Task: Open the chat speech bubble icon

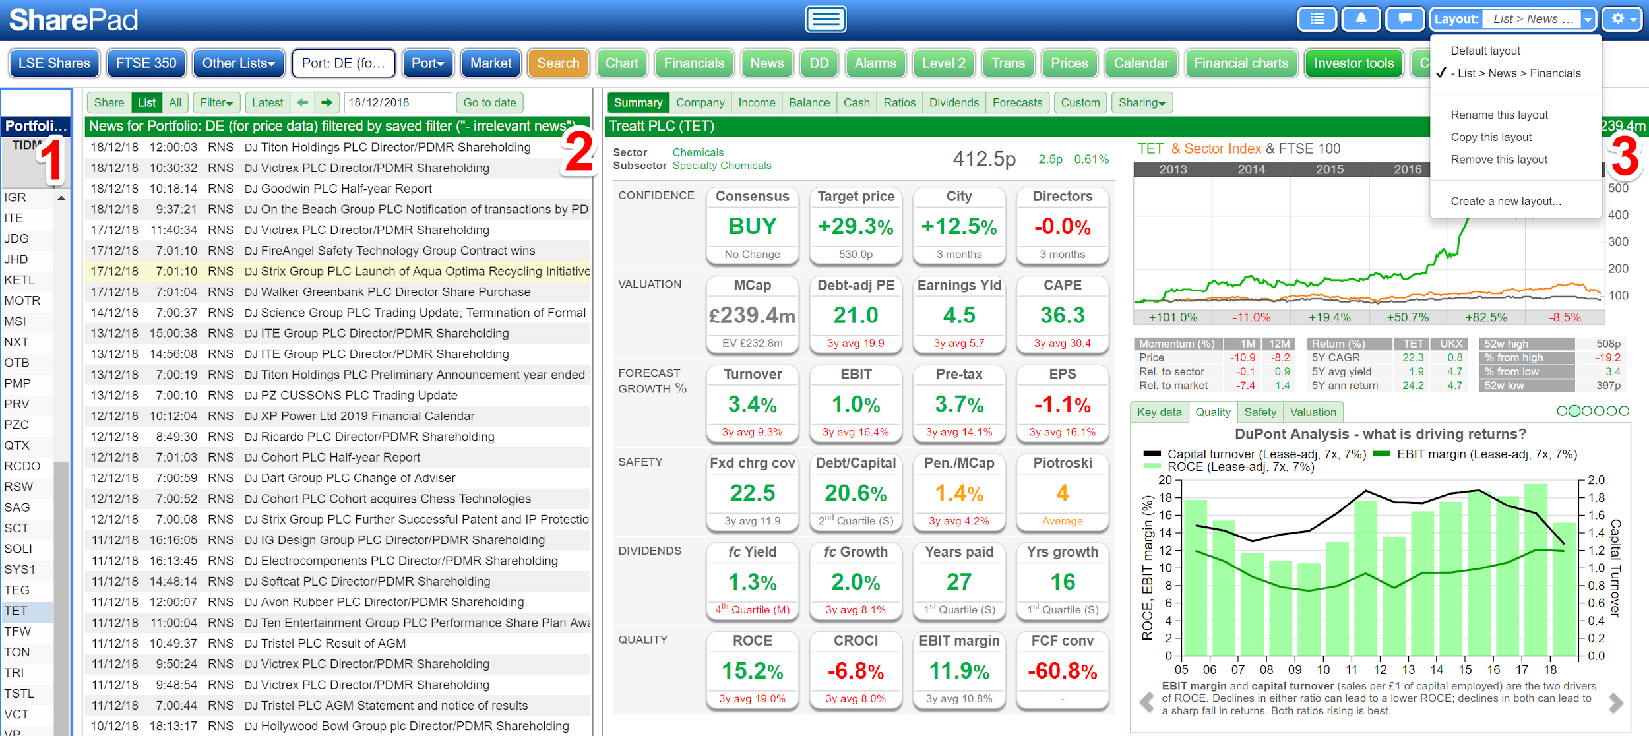Action: [x=1405, y=19]
